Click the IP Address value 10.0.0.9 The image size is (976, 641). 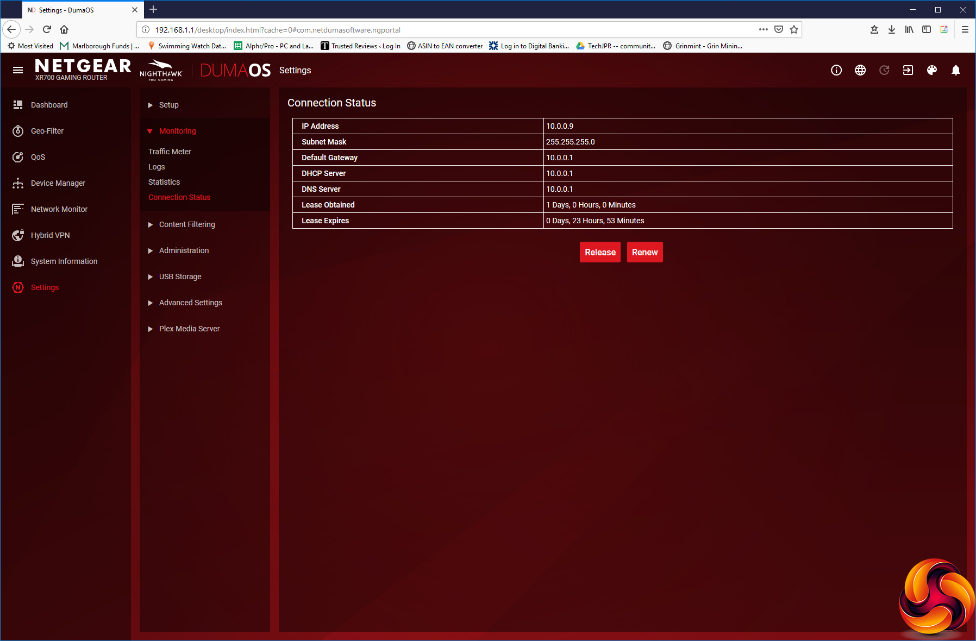[x=560, y=126]
